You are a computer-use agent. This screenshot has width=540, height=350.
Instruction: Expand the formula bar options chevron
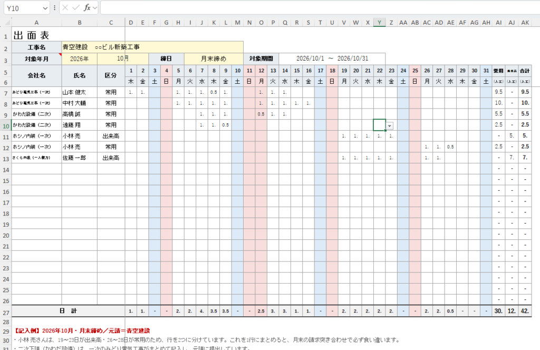[95, 7]
